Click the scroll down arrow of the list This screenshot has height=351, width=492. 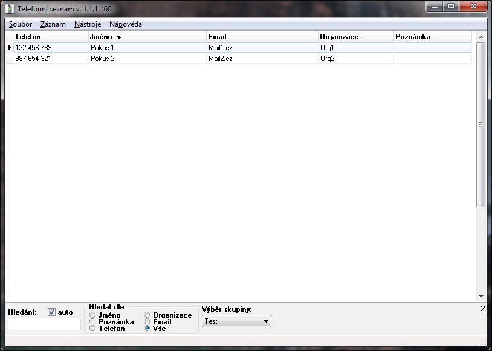481,297
